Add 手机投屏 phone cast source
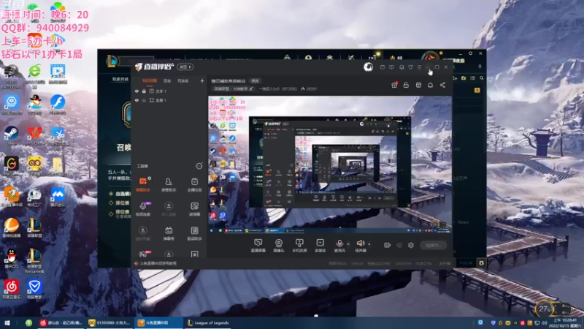Image resolution: width=584 pixels, height=329 pixels. point(299,246)
